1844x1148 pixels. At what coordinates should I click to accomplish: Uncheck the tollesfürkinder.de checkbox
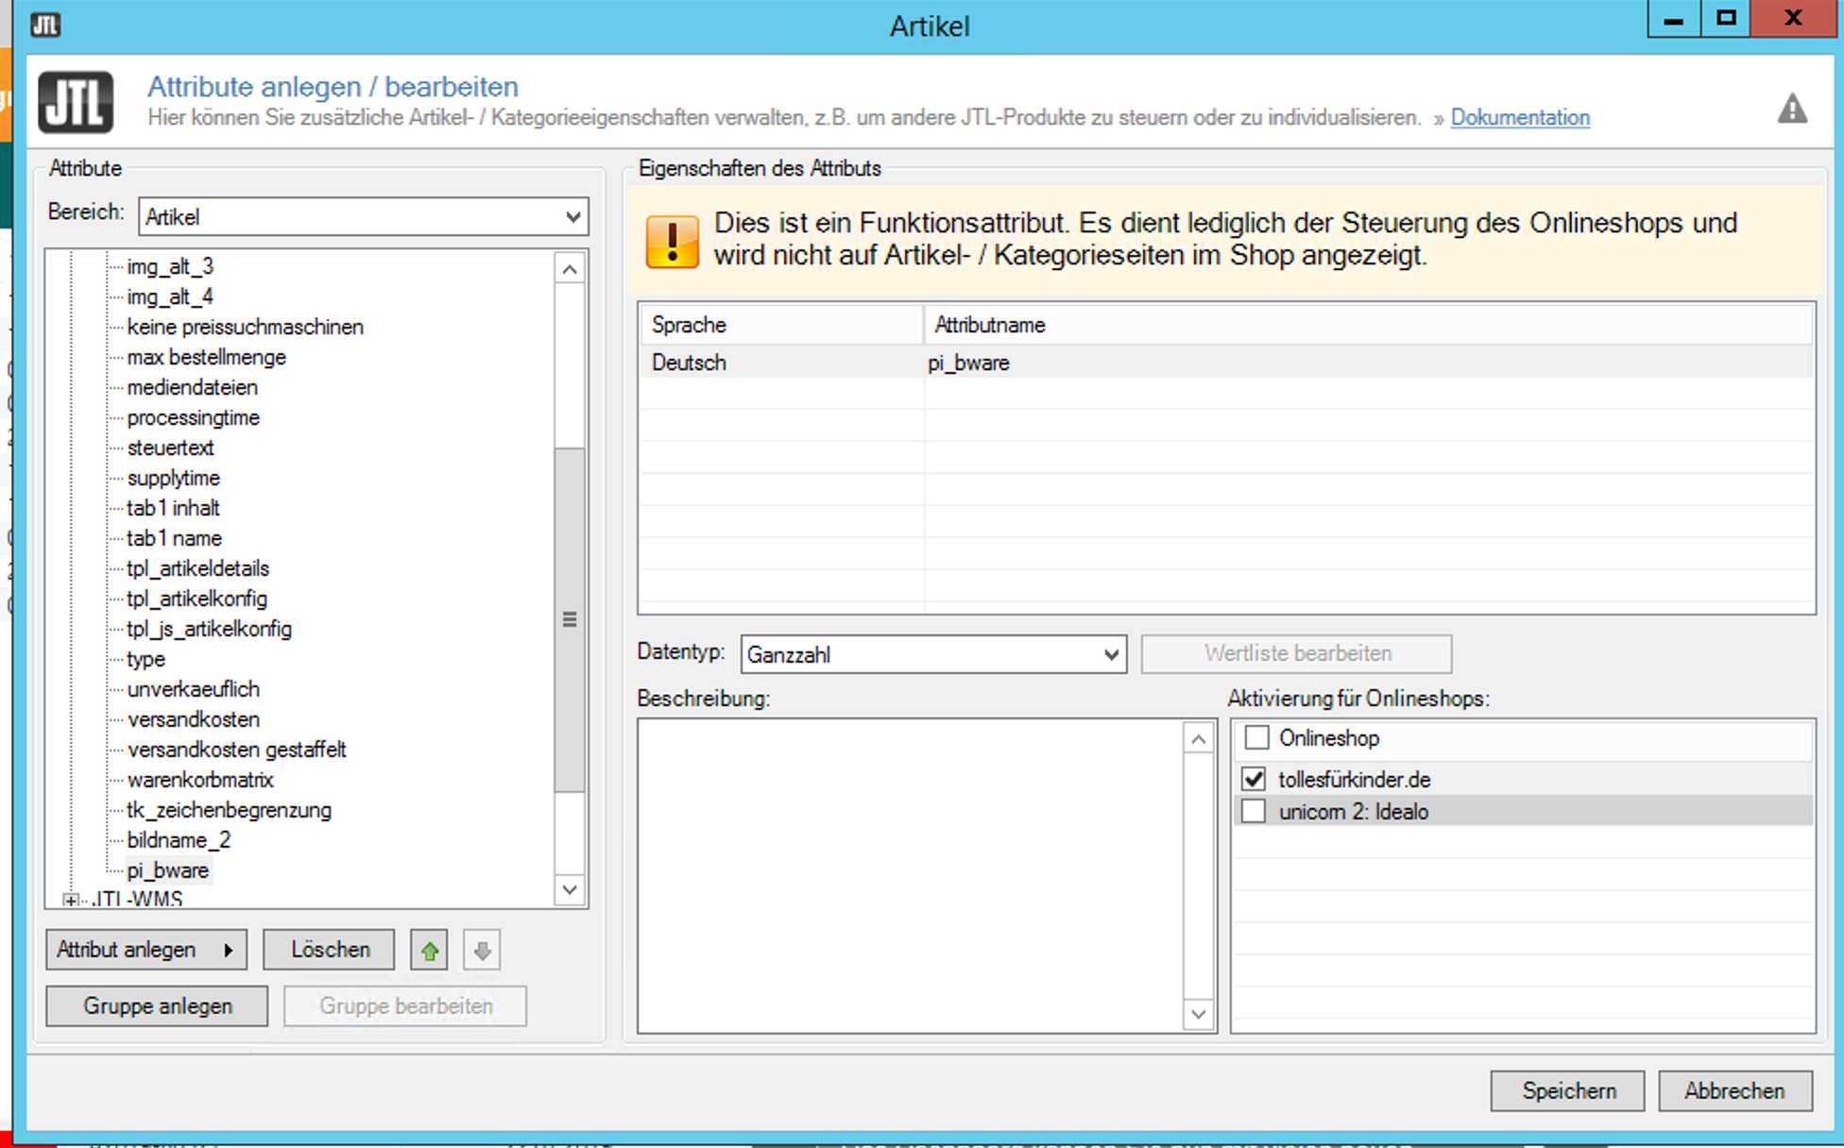1254,779
